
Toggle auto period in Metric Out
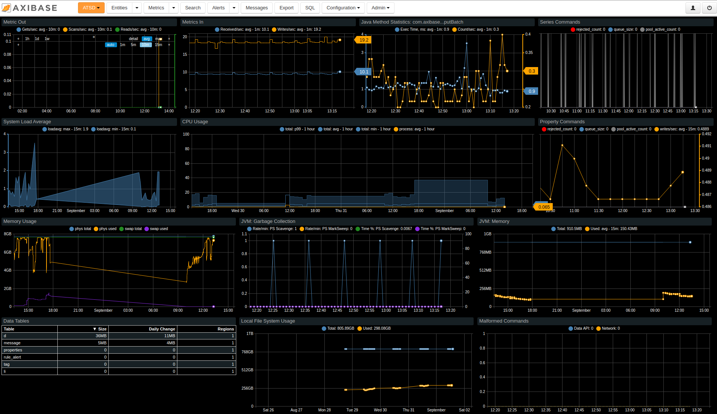(x=111, y=45)
